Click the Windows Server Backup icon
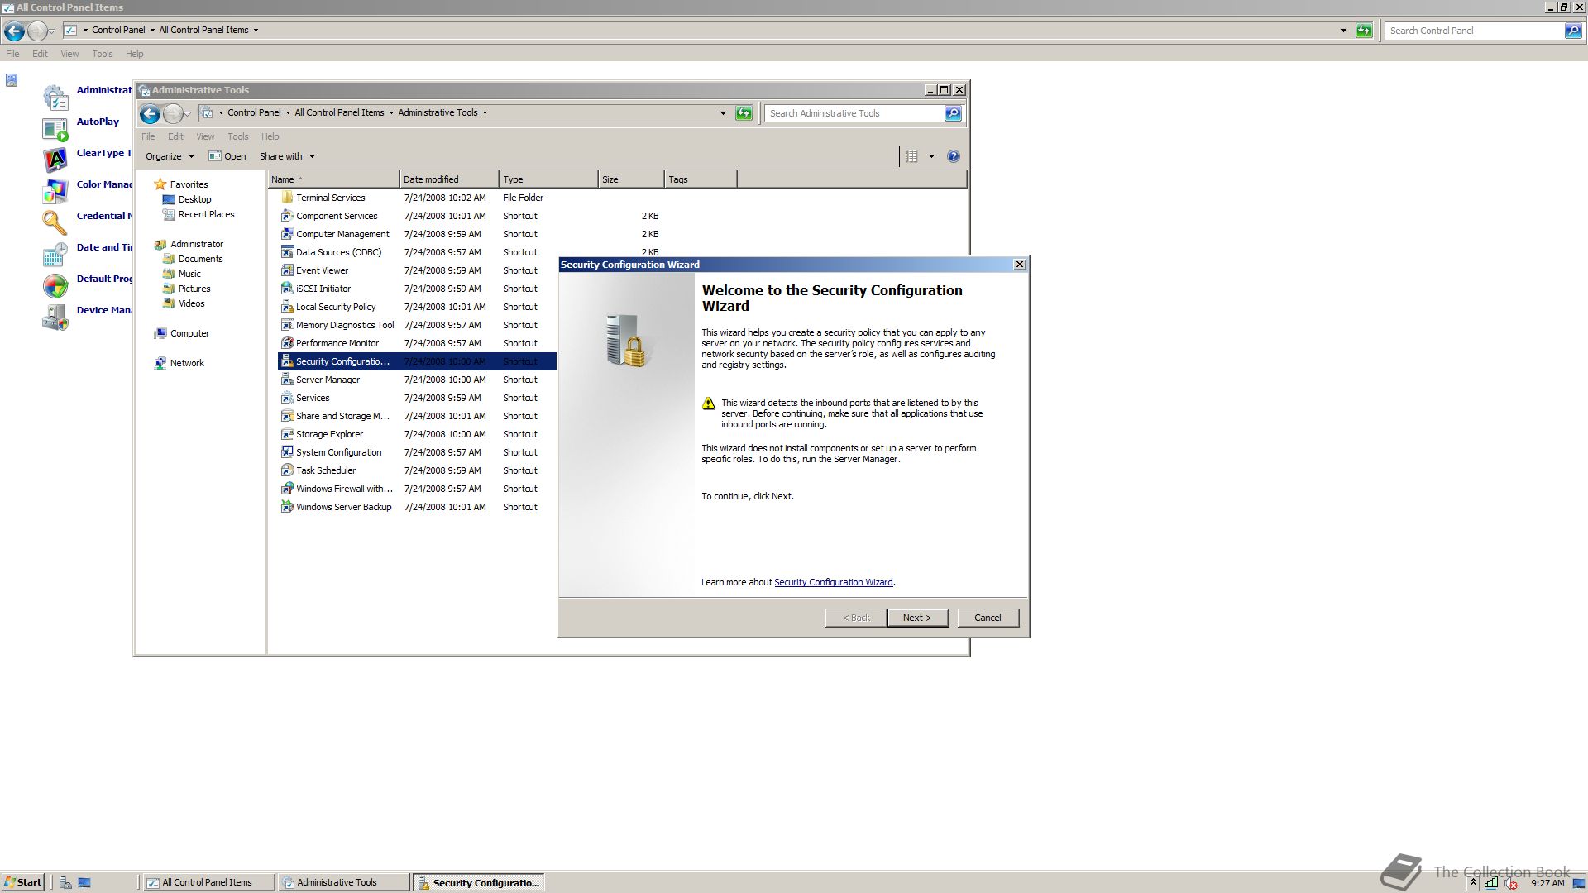 point(287,507)
